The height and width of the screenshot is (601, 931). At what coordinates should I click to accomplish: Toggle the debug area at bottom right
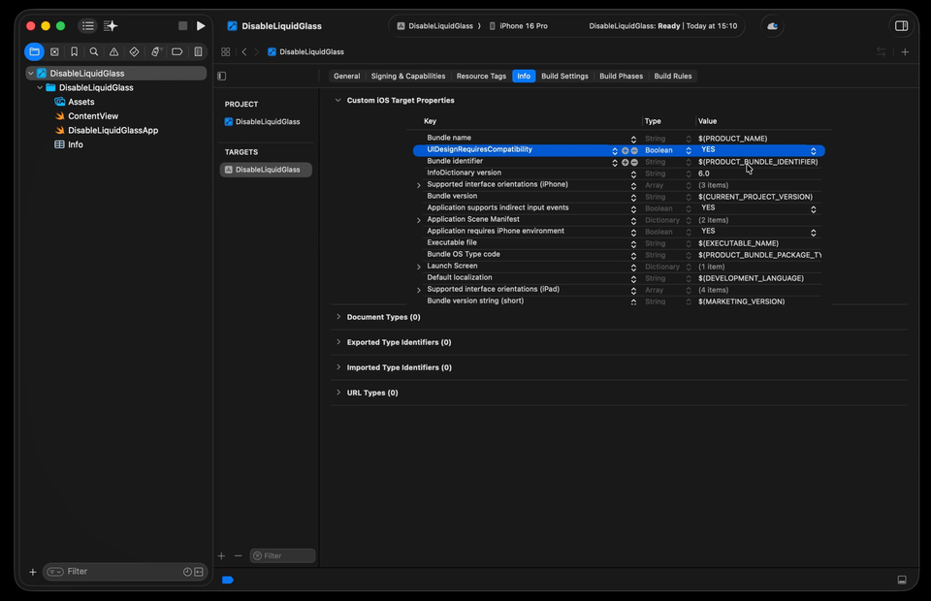pos(902,580)
